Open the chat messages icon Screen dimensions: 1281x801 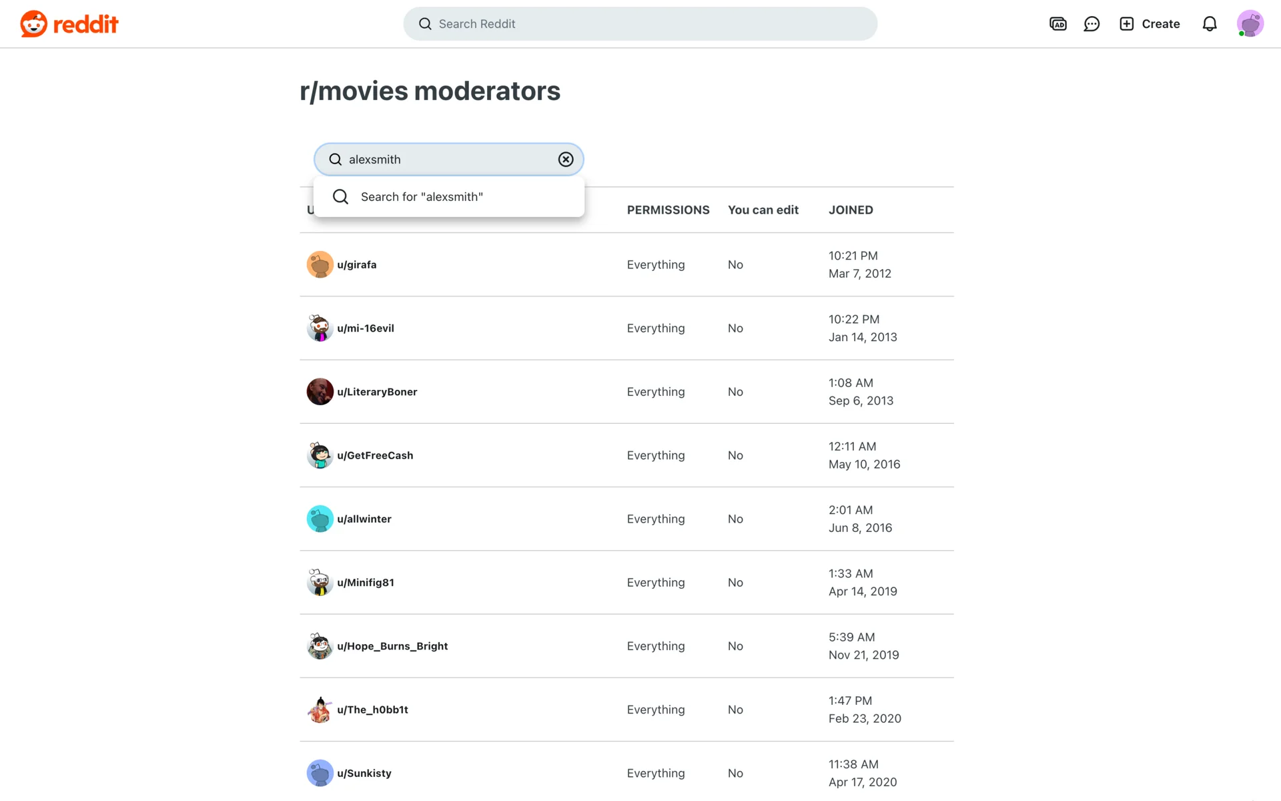pyautogui.click(x=1092, y=24)
